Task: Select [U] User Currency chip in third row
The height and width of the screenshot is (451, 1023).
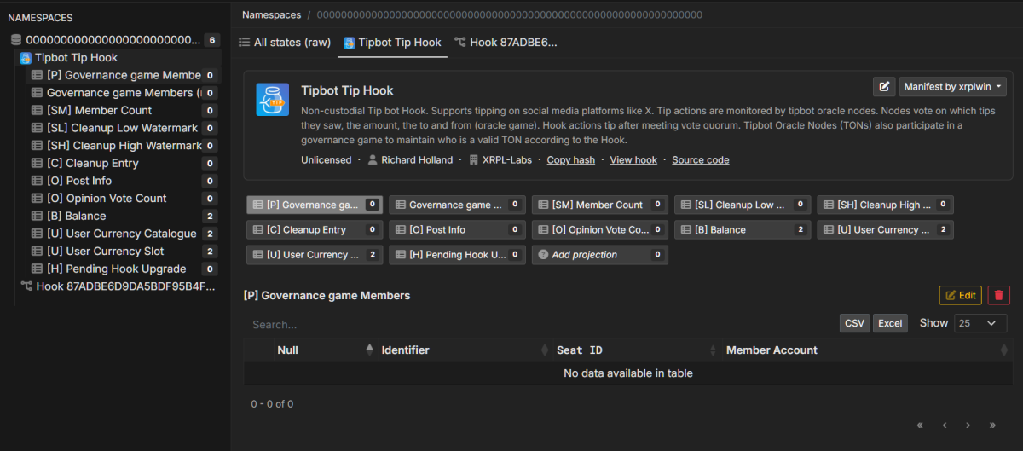Action: coord(315,254)
